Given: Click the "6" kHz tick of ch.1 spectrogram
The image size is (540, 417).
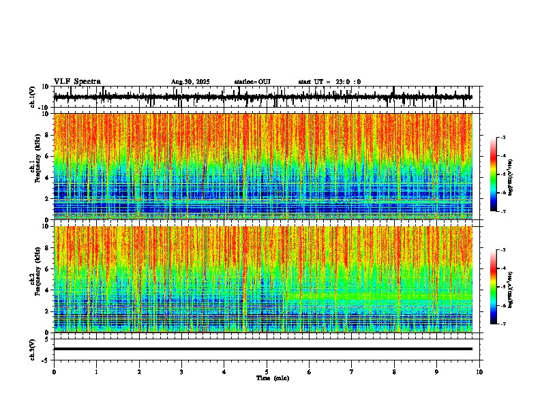Looking at the screenshot, I should click(x=47, y=156).
